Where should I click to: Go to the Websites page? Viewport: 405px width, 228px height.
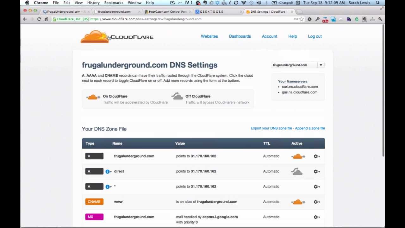coord(209,36)
